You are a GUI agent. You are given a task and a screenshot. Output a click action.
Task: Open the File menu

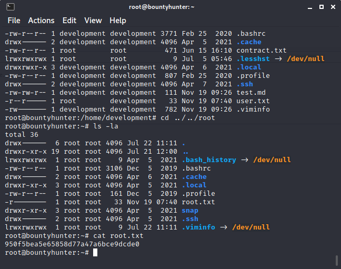[14, 21]
